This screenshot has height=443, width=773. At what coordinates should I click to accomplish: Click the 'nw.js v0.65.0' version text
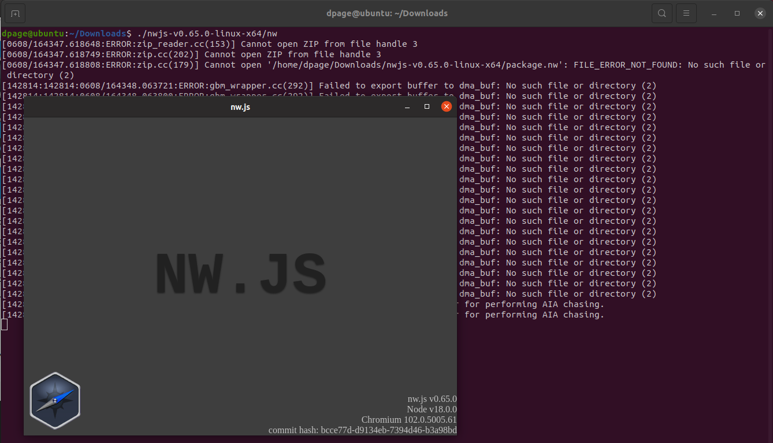[x=432, y=399]
